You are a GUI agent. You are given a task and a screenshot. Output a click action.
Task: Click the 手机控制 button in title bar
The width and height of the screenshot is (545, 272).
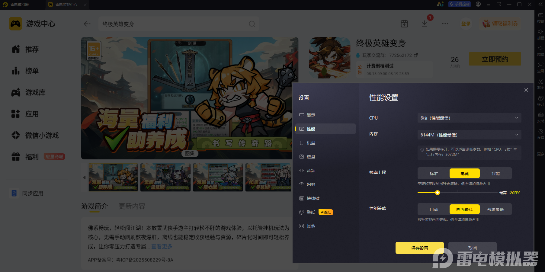[x=460, y=4]
